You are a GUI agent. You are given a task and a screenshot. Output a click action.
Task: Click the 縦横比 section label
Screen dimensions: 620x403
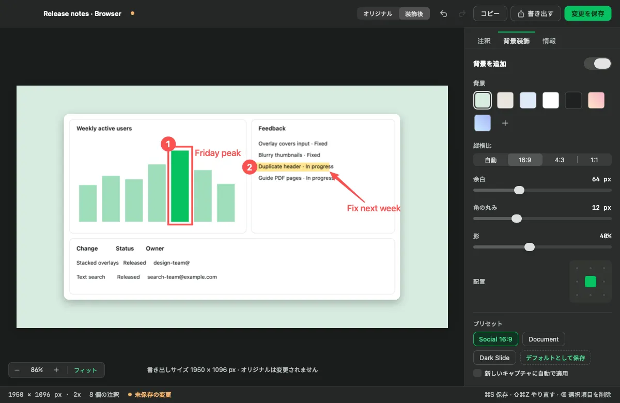tap(483, 146)
